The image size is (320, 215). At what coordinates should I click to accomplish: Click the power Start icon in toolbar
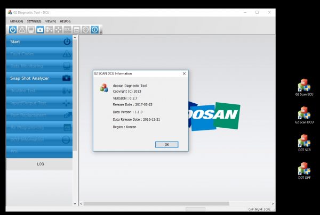13,30
